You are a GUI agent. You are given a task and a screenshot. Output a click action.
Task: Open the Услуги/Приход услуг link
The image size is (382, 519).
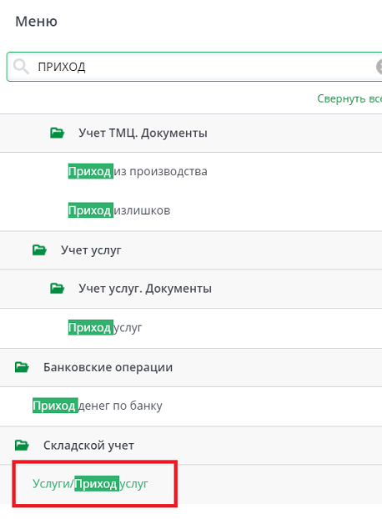[x=90, y=484]
